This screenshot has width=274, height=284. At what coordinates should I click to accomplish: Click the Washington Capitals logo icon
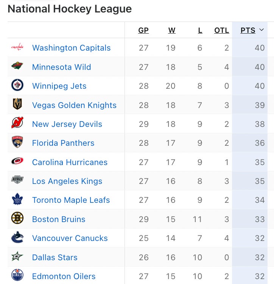[17, 48]
